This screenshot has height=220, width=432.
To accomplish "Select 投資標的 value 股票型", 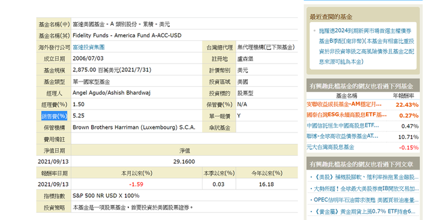I will click(x=245, y=93).
